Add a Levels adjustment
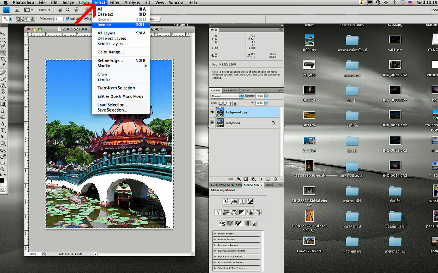The height and width of the screenshot is (273, 438). point(234,201)
